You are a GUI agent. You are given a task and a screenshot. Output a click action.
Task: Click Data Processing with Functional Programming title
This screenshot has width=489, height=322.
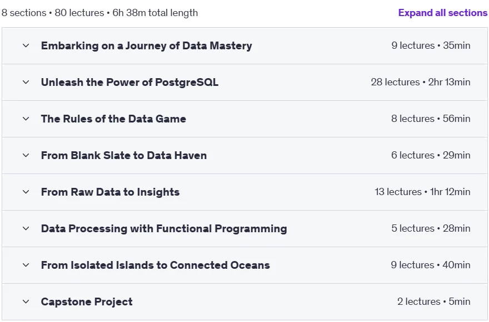click(164, 228)
